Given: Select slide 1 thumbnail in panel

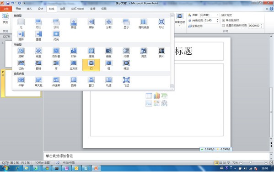Looking at the screenshot, I should click(x=8, y=54).
